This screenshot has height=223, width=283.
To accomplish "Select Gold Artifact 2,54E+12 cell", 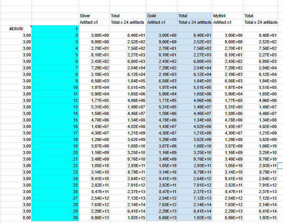I will [x=162, y=198].
